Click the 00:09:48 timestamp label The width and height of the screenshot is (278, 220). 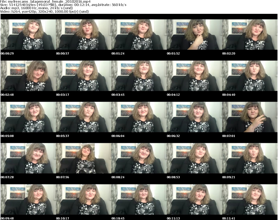point(7,218)
